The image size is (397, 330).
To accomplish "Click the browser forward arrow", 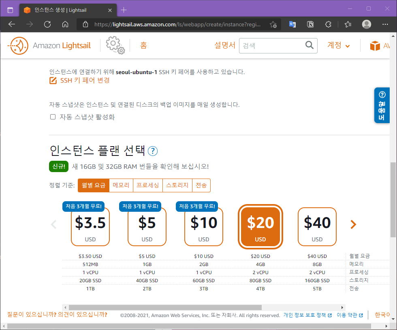I will pos(30,24).
